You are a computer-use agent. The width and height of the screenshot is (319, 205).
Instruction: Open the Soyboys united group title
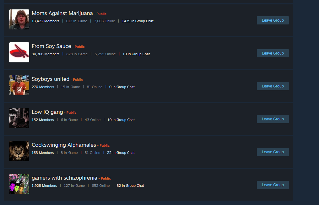point(51,79)
